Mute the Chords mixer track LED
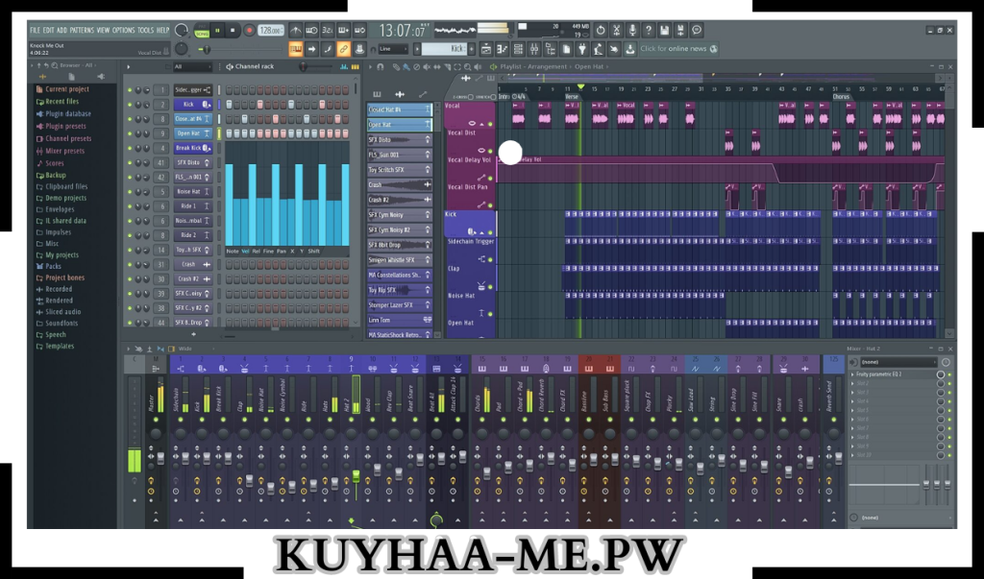The image size is (984, 579). [x=482, y=421]
